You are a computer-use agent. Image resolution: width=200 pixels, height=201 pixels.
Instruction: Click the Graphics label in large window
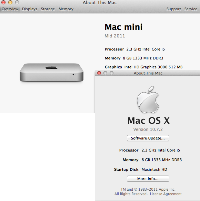(113, 67)
